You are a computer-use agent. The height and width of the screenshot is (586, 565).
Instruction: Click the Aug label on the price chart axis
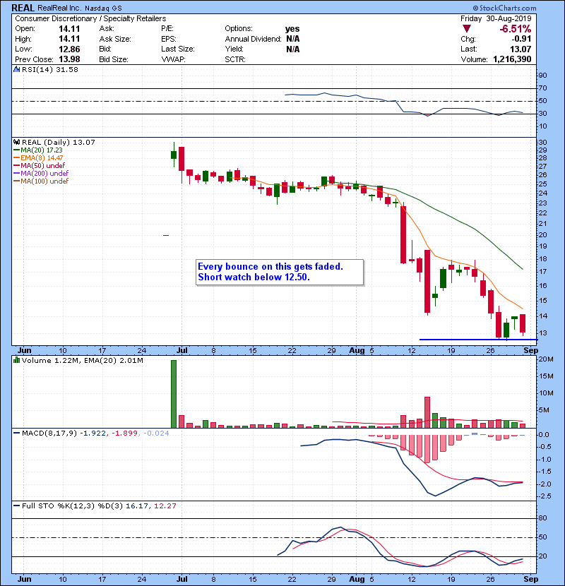tap(357, 351)
